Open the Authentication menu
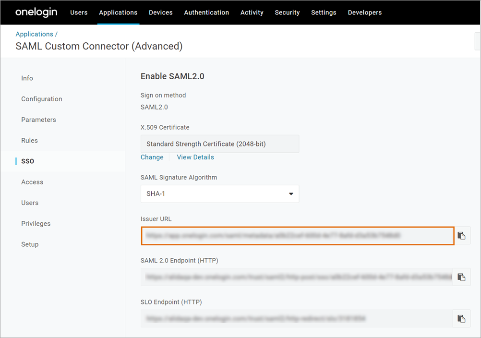 206,12
